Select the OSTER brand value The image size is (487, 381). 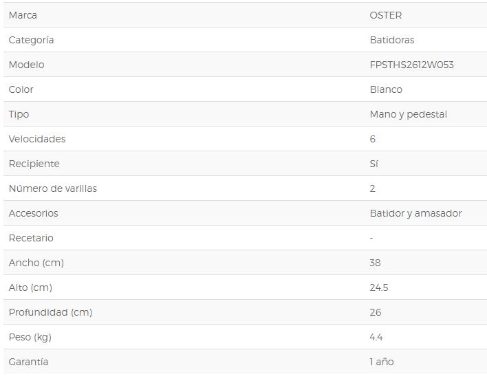[386, 15]
